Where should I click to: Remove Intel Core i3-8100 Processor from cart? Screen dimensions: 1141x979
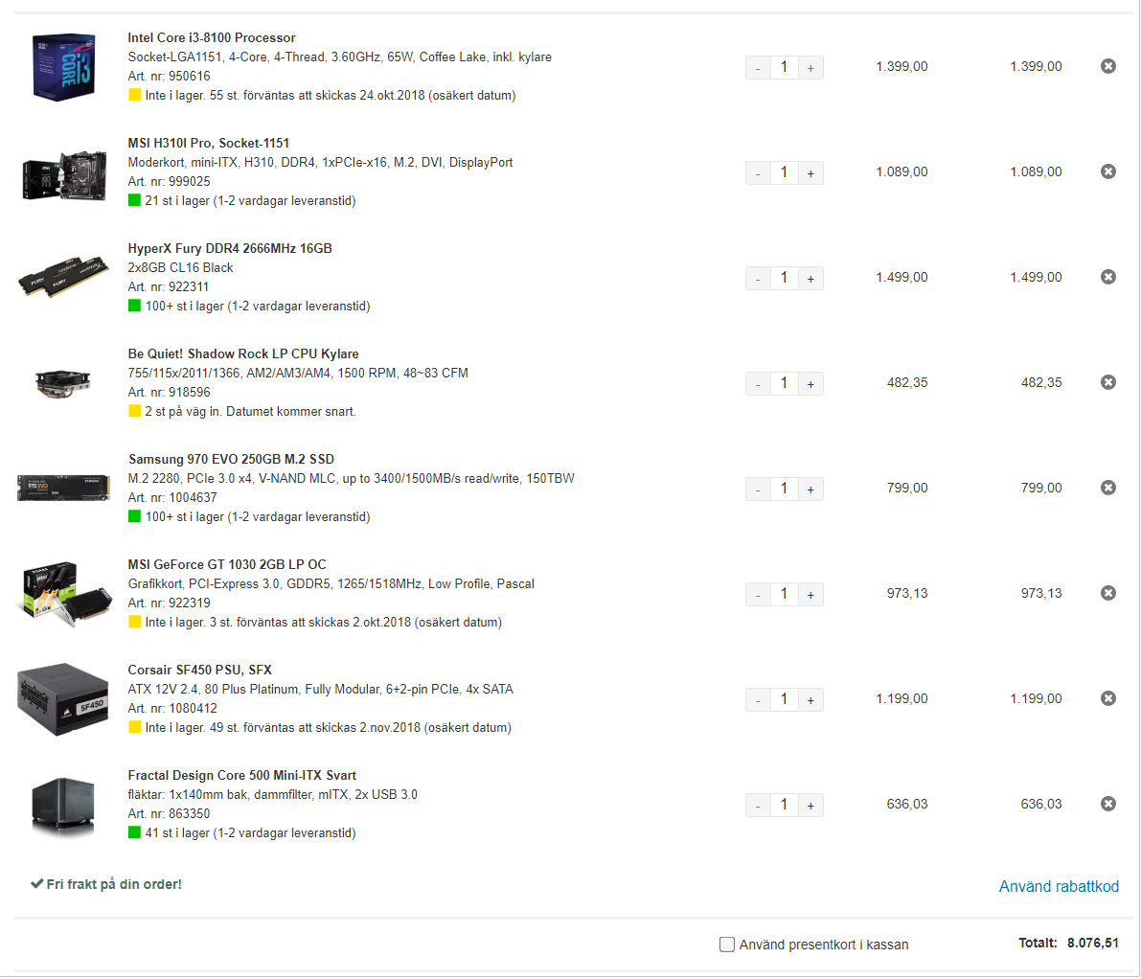click(x=1107, y=66)
